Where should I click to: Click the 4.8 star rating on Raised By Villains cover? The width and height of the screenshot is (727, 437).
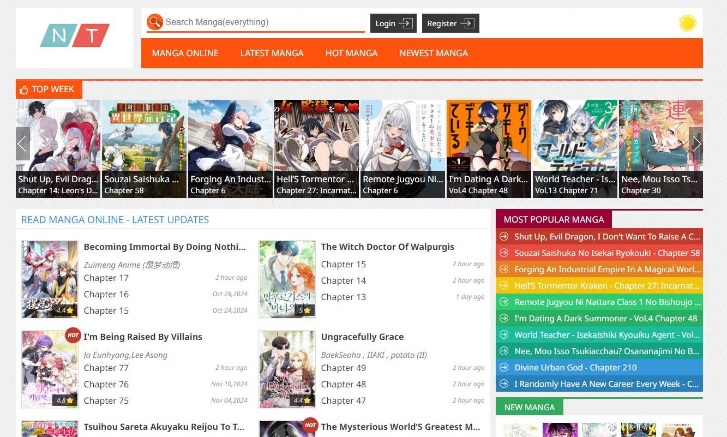tap(65, 400)
